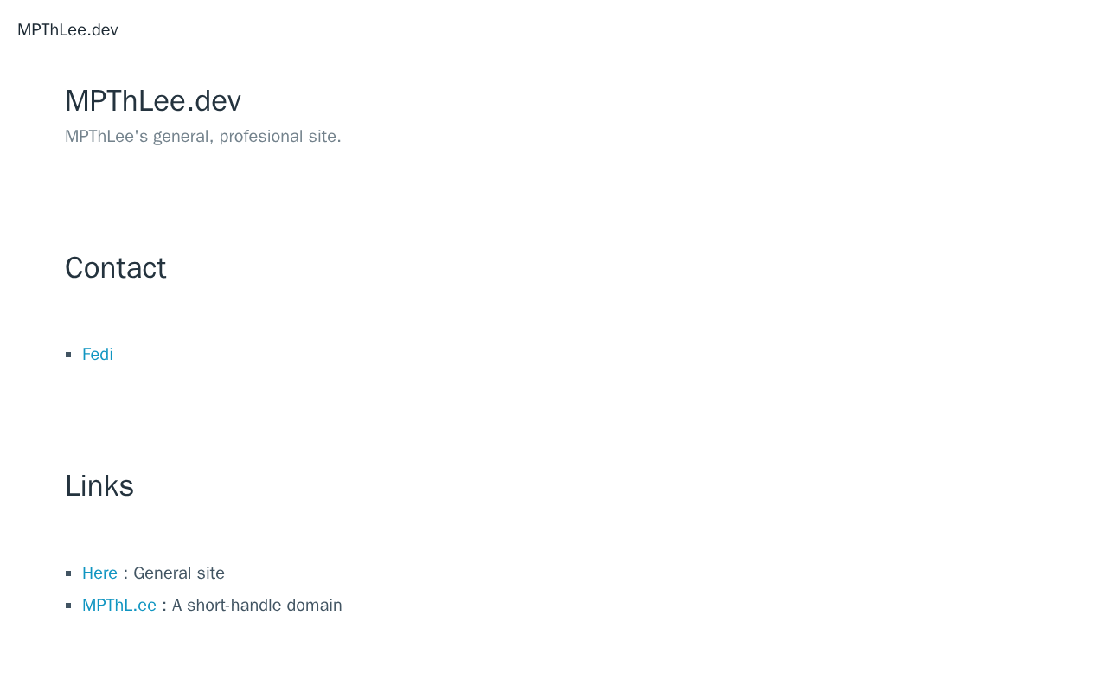Click 'site.' at the tagline end
The width and height of the screenshot is (1107, 692).
pyautogui.click(x=324, y=137)
